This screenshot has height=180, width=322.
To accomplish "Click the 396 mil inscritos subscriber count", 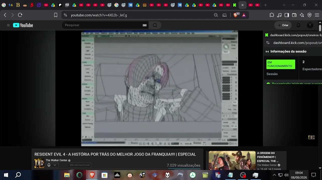I will [x=80, y=165].
